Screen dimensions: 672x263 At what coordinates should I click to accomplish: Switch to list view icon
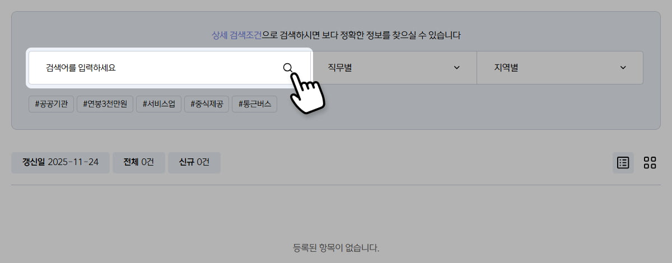623,163
